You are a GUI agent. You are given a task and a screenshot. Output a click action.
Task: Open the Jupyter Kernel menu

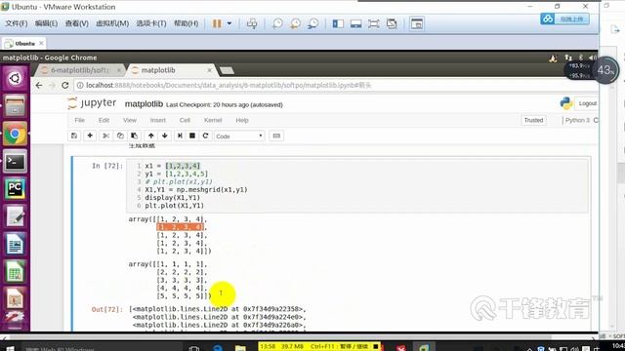pos(213,120)
